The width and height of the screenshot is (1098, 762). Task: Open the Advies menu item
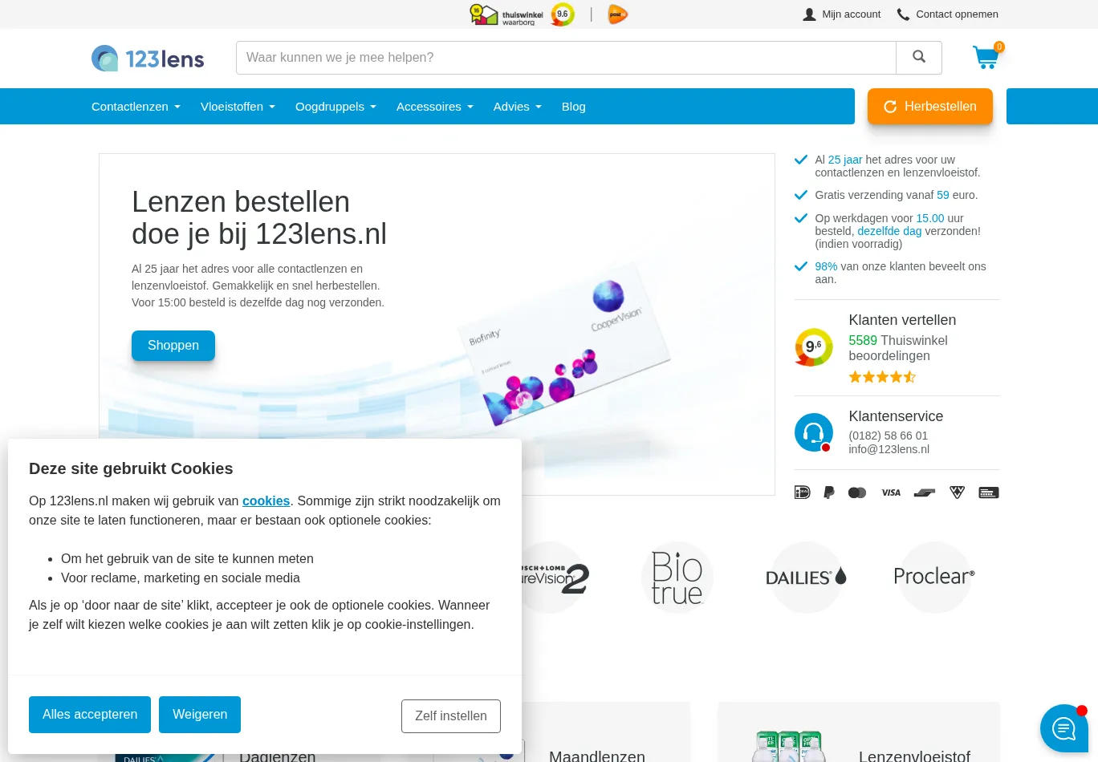[518, 107]
